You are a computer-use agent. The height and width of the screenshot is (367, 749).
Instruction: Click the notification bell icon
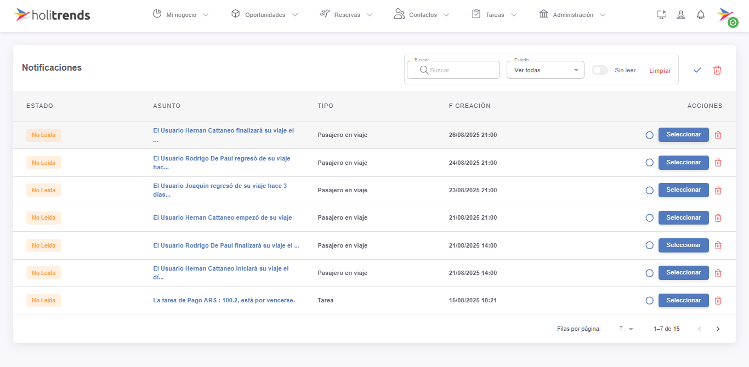(x=700, y=15)
